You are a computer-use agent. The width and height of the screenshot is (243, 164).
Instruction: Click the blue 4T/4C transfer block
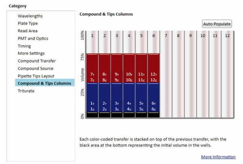(129, 97)
